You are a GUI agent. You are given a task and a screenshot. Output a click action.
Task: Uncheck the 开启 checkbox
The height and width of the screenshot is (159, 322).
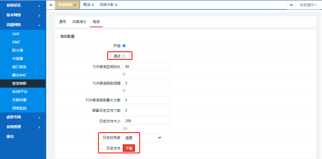coord(124,46)
